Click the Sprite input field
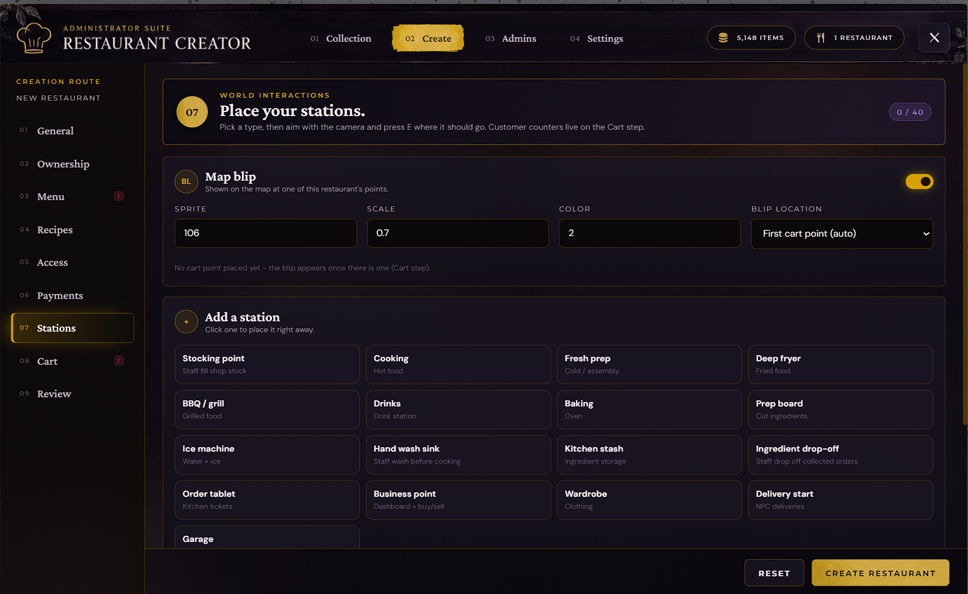This screenshot has width=968, height=594. pyautogui.click(x=265, y=233)
